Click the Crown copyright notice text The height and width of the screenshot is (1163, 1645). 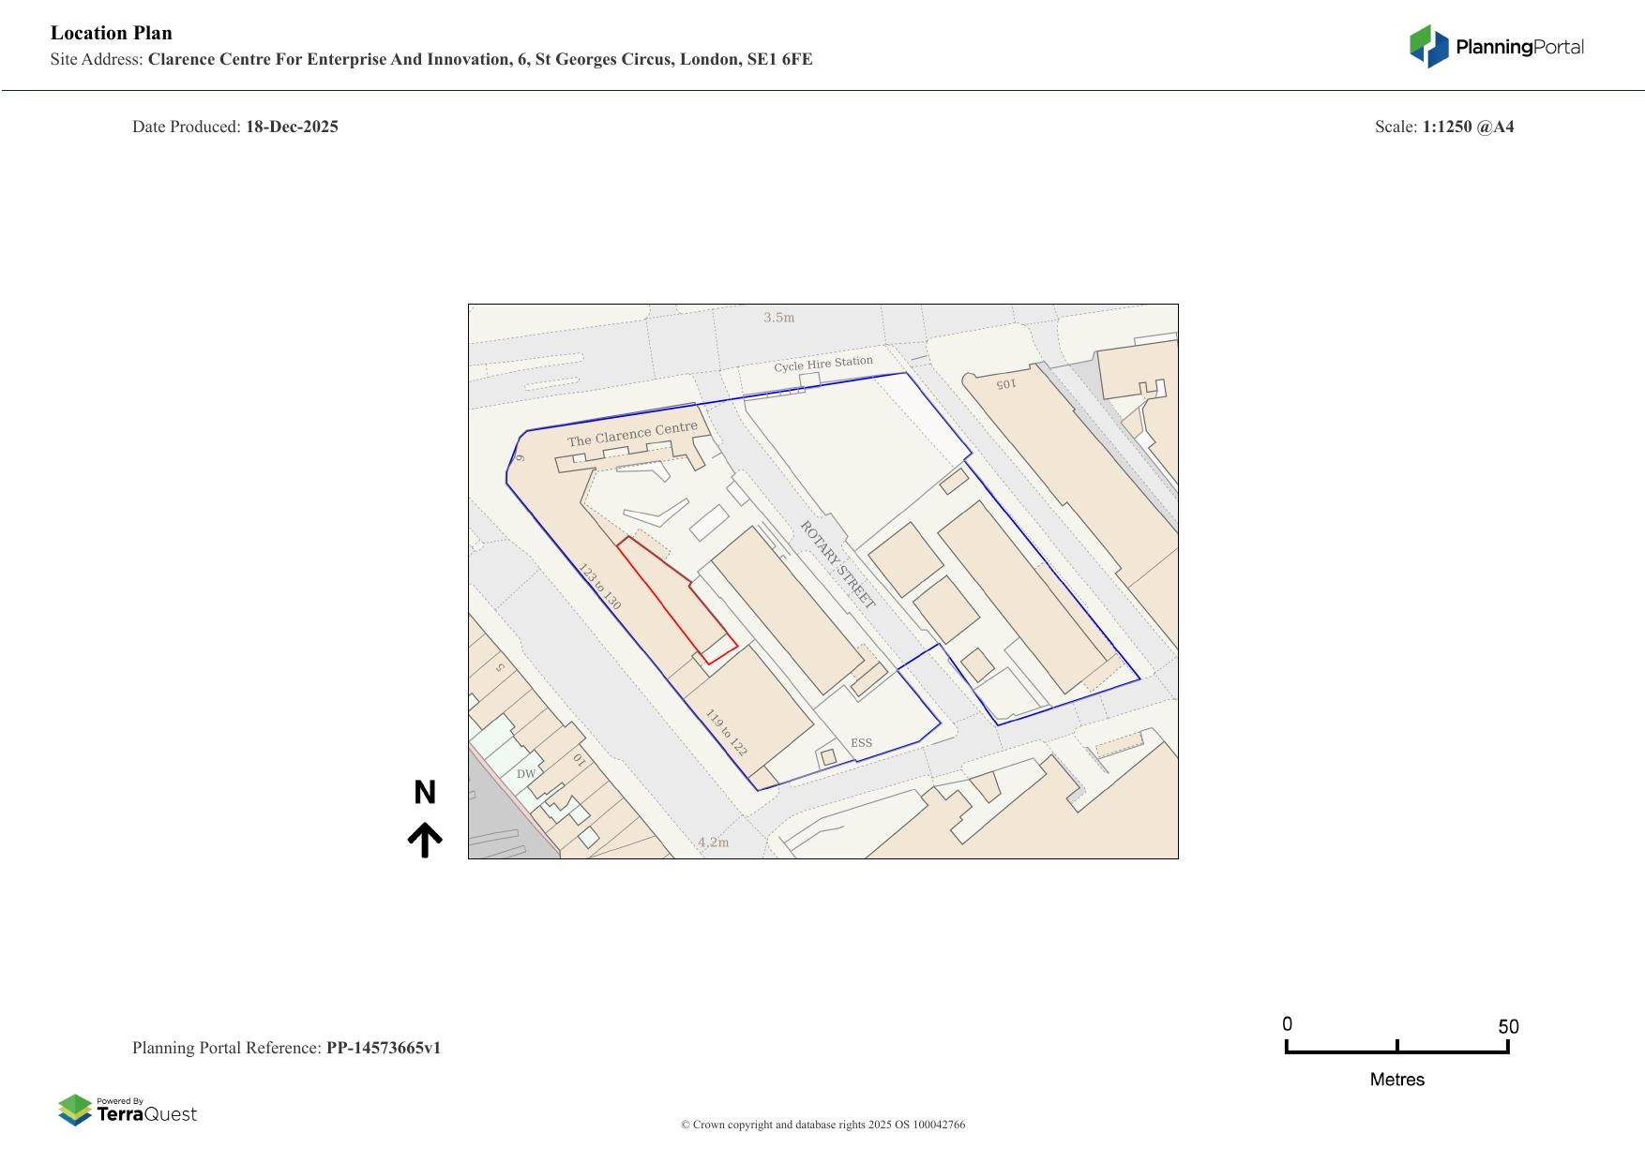pyautogui.click(x=822, y=1125)
